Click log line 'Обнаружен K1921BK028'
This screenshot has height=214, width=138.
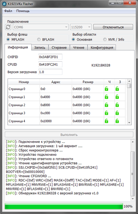coord(52,193)
